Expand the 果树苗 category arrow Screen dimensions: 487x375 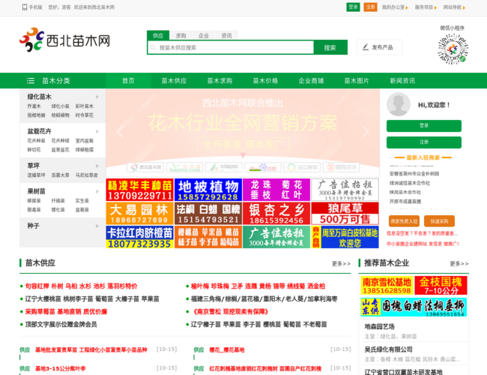pos(97,191)
